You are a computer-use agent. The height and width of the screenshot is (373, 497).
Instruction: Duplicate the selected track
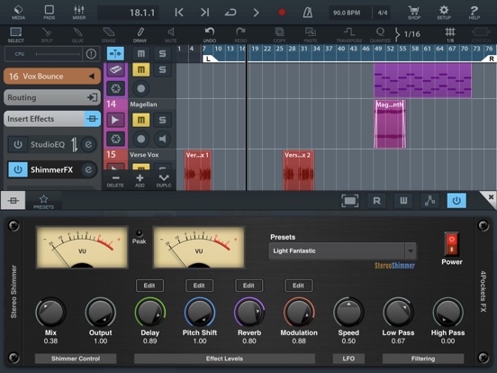(x=164, y=181)
